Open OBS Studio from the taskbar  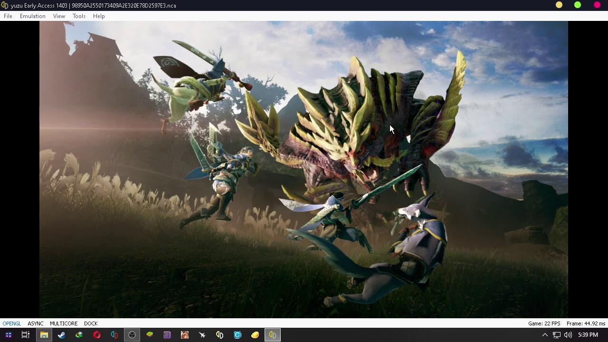coord(132,335)
